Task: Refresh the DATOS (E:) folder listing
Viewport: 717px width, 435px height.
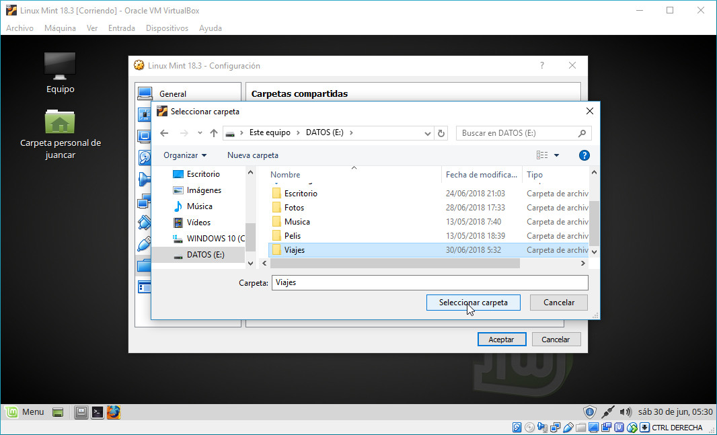Action: click(x=441, y=133)
